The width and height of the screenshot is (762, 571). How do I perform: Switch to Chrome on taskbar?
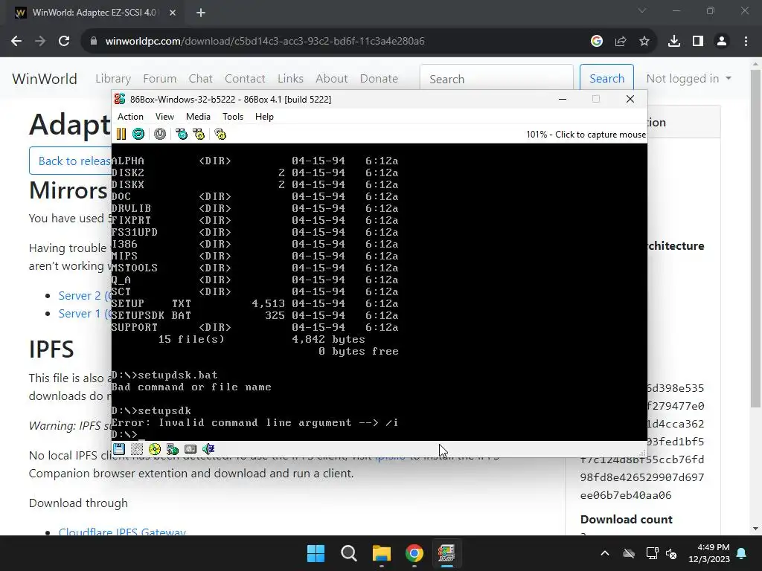click(414, 553)
